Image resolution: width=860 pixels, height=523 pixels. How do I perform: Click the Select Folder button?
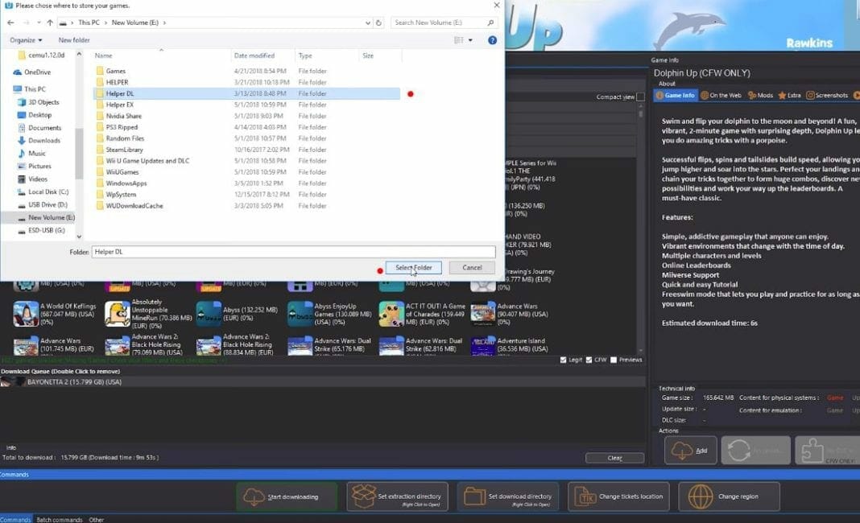413,266
